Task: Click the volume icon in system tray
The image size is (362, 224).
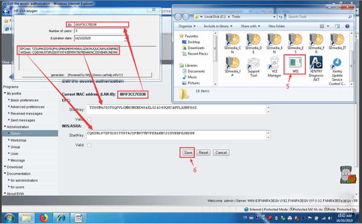Action: [331, 218]
